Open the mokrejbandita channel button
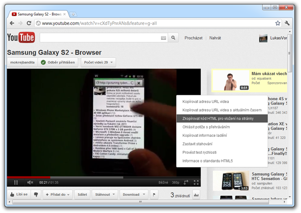Screen dimensions: 301x213 tap(23, 62)
